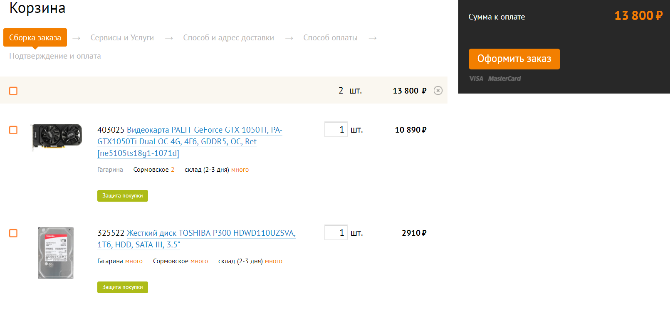
Task: Check the PALIT GeForce video card checkbox
Action: click(13, 130)
